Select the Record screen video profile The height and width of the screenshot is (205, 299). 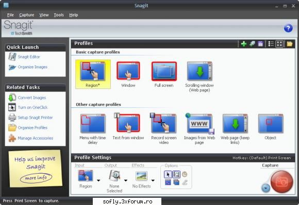(x=164, y=129)
